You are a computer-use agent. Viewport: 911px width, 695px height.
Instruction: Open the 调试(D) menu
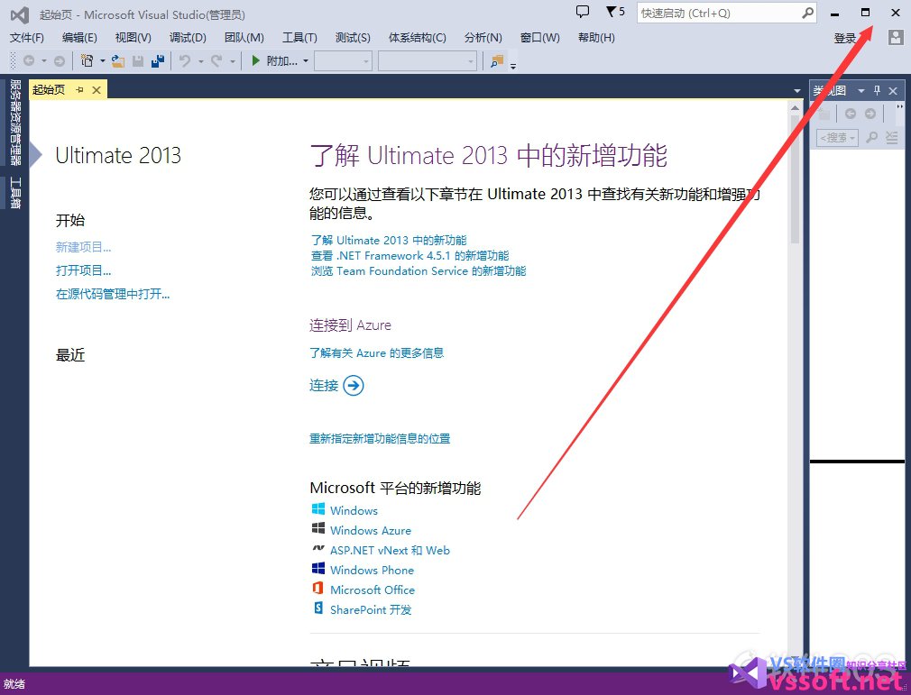pos(188,38)
